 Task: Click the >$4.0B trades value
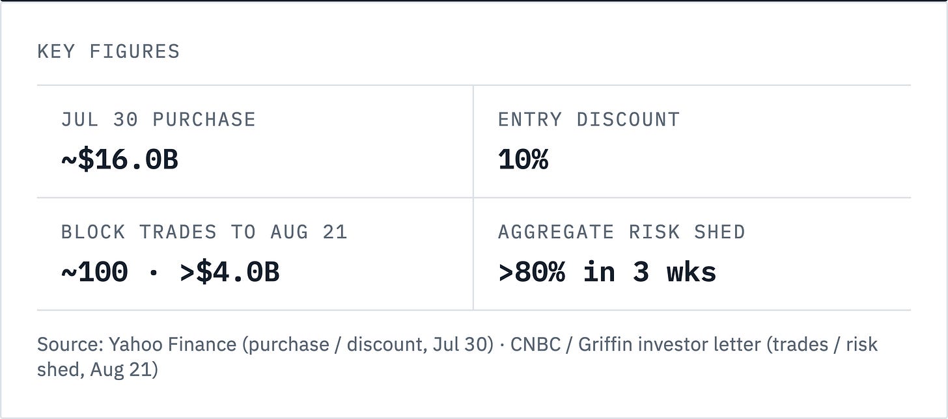230,272
